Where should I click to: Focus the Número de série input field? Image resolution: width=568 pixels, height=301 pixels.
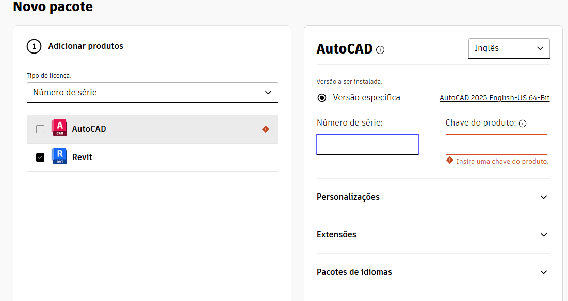pyautogui.click(x=367, y=145)
